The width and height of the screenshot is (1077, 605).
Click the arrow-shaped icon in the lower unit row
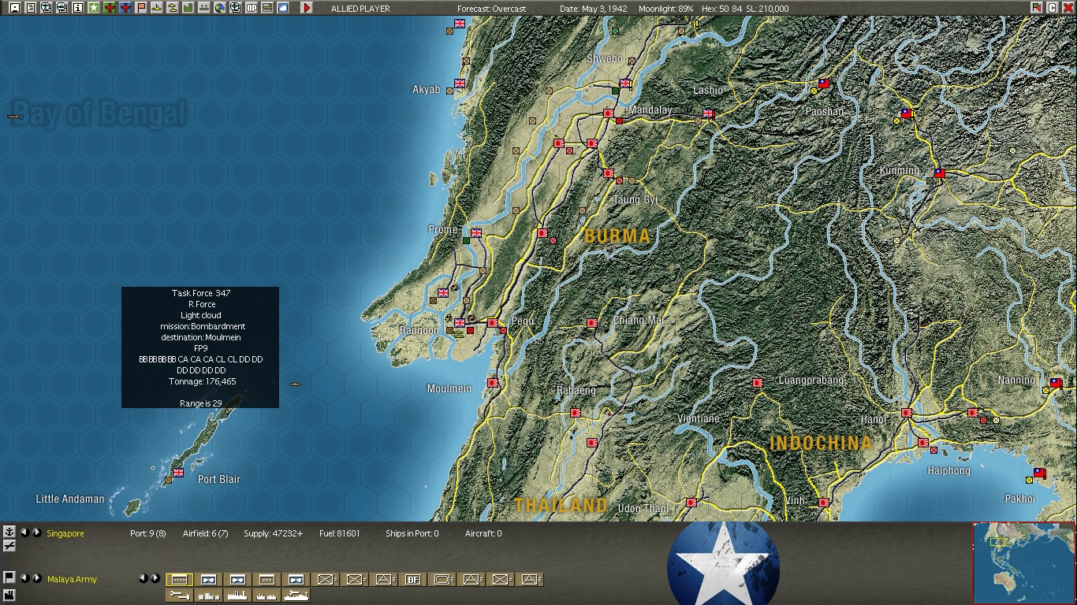(180, 596)
